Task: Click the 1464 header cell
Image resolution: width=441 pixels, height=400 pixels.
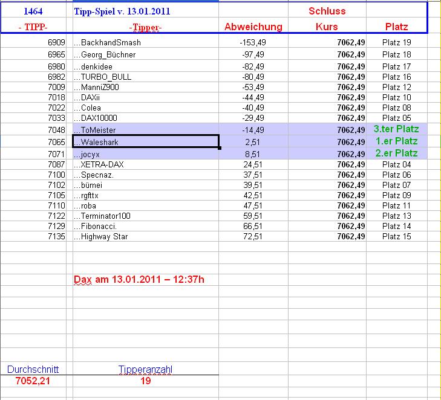Action: (x=33, y=11)
